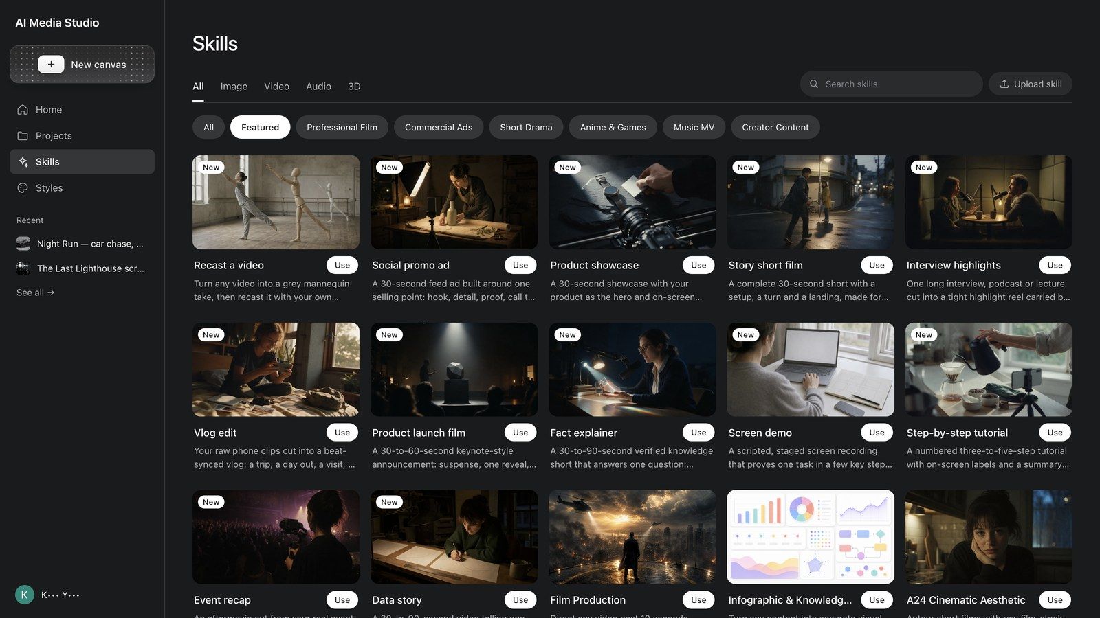Open Night Run recent project thumbnail
Viewport: 1100px width, 618px height.
(23, 244)
